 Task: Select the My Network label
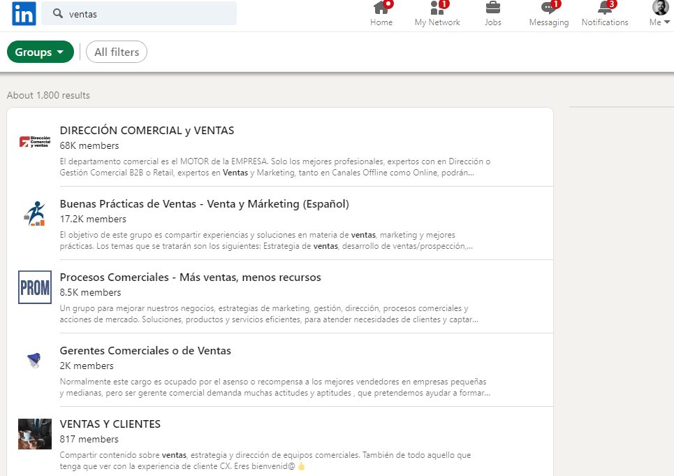click(437, 22)
